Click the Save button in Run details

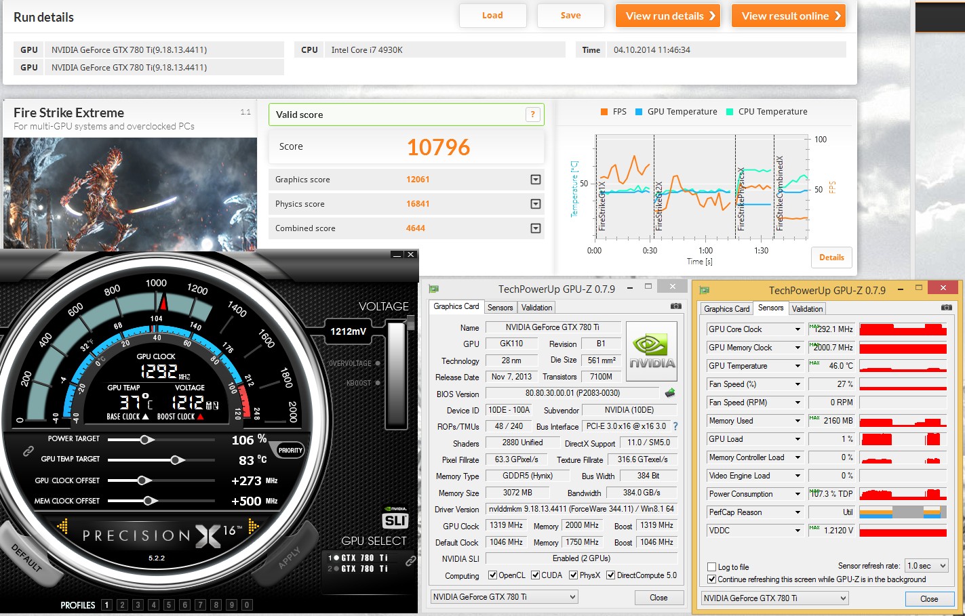[x=571, y=16]
